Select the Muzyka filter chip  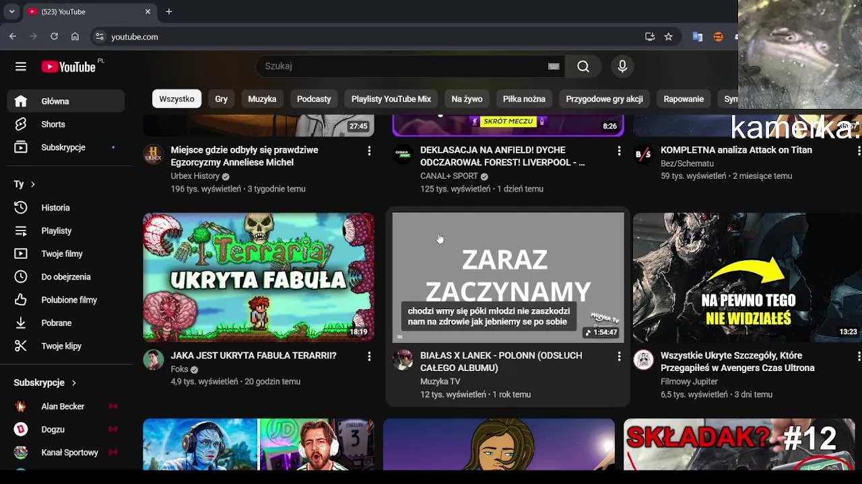coord(262,99)
